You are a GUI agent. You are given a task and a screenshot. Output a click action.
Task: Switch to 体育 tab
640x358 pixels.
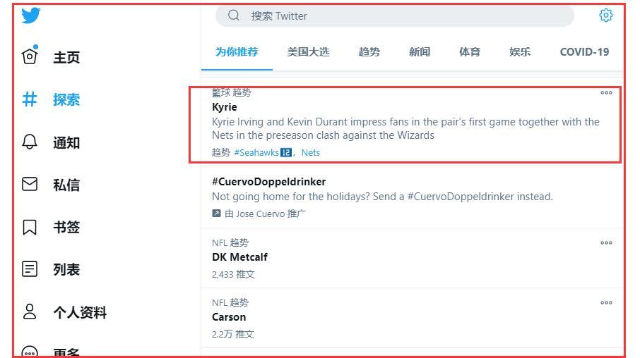click(x=470, y=52)
